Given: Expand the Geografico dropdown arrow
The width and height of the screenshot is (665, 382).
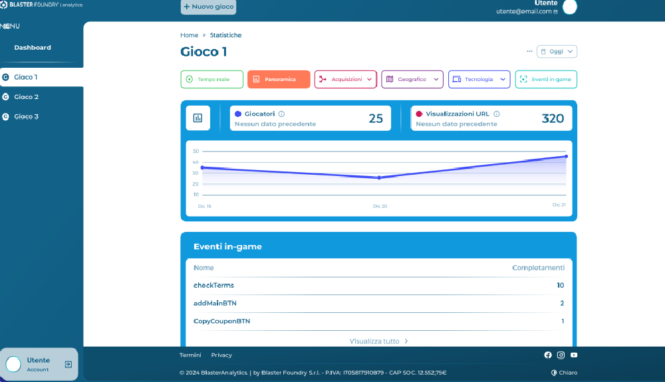Looking at the screenshot, I should pos(436,80).
